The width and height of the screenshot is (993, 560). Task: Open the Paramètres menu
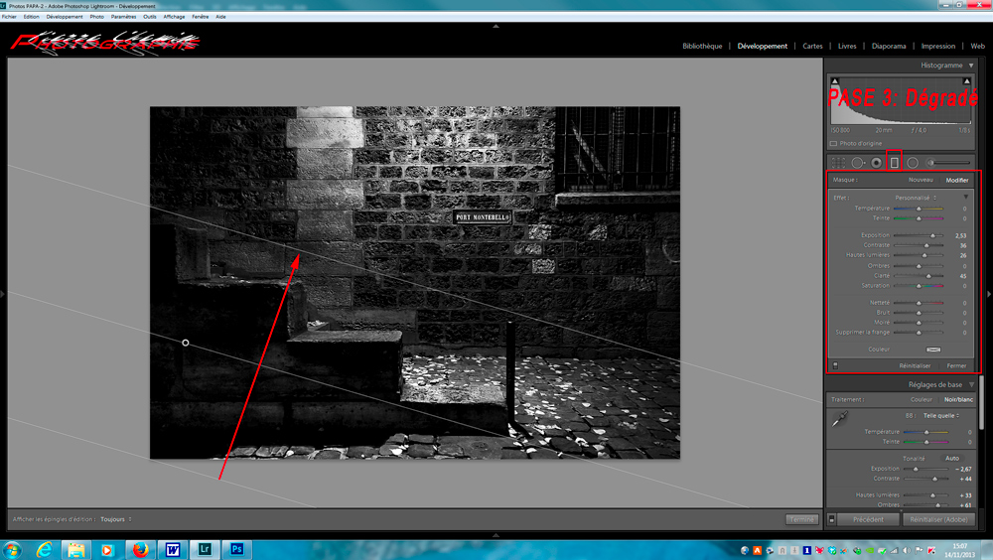124,17
